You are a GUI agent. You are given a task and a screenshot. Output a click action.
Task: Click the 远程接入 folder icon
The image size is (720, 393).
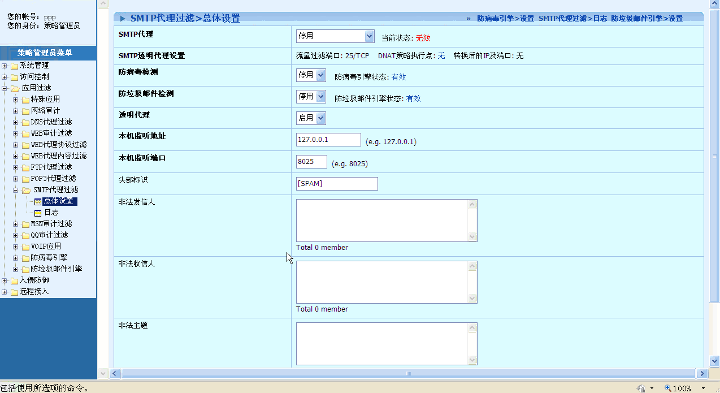(14, 292)
